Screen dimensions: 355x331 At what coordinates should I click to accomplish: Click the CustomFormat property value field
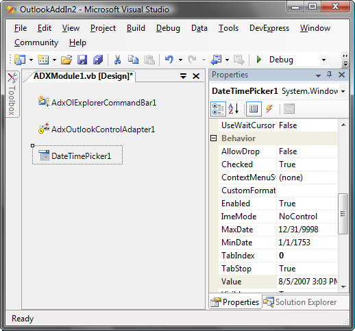tap(307, 191)
